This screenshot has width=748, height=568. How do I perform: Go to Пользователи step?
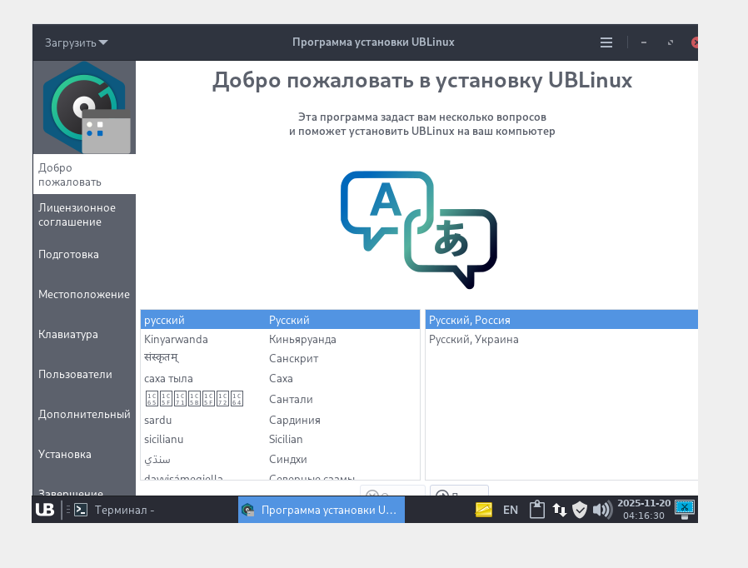click(x=84, y=375)
